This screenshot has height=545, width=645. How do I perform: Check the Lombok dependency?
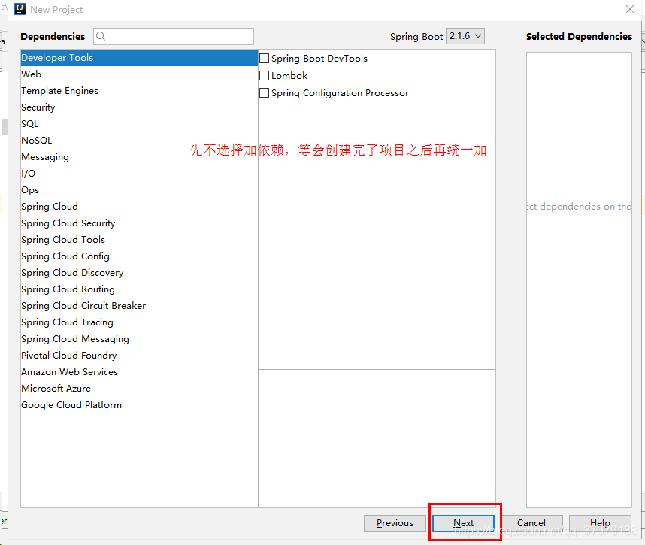pos(265,76)
